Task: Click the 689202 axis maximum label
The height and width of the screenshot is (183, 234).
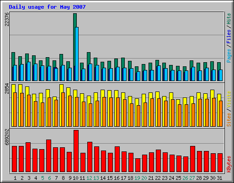Action: (x=7, y=137)
